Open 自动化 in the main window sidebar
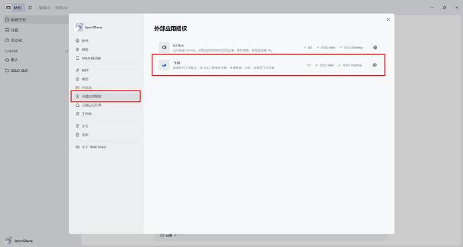This screenshot has width=463, height=247. (x=13, y=40)
